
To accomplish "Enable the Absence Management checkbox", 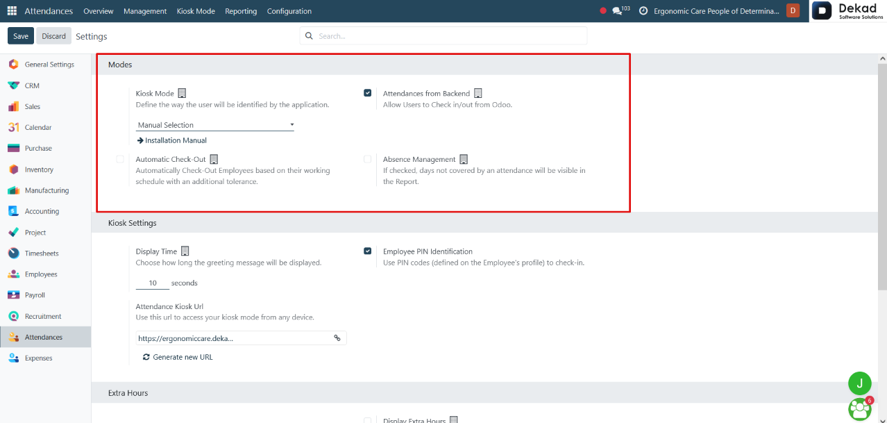I will coord(368,159).
